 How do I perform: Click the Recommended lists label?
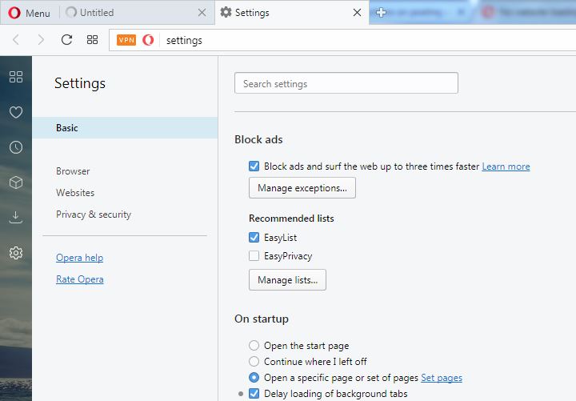point(291,219)
